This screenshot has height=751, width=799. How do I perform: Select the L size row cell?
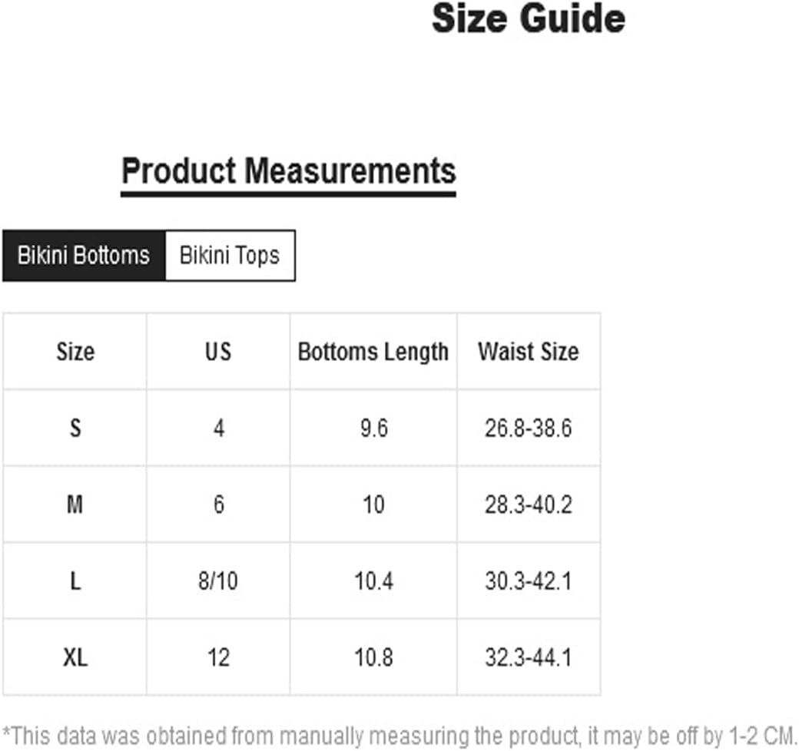pyautogui.click(x=75, y=581)
